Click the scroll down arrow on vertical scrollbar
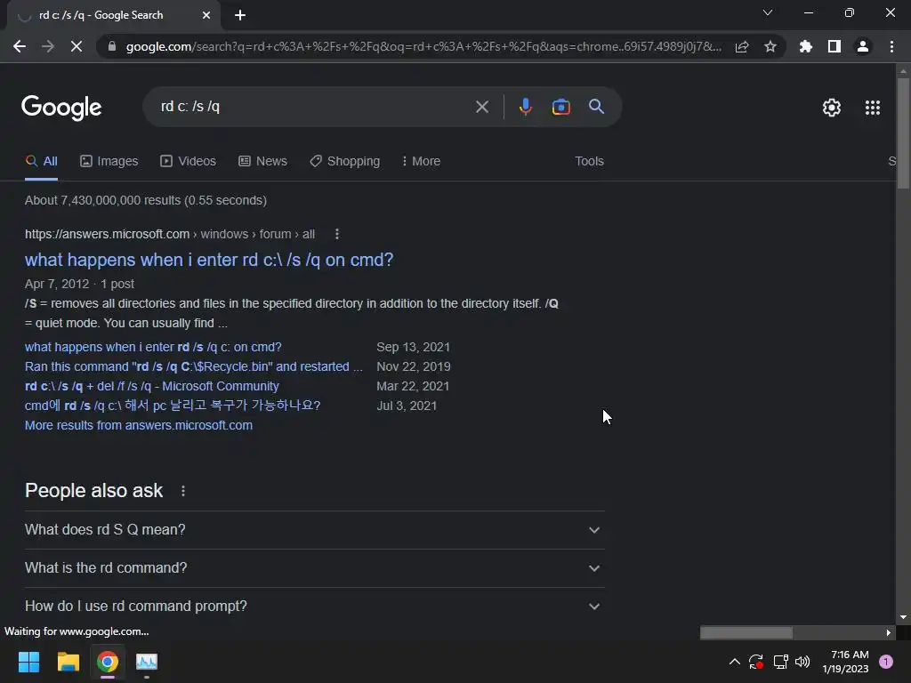 tap(903, 617)
